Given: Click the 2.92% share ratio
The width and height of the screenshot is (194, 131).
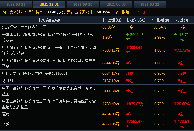Looking at the screenshot, I should click(x=160, y=37).
